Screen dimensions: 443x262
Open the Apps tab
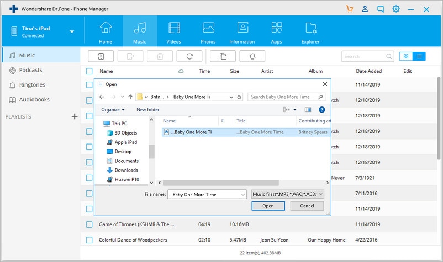coord(277,33)
